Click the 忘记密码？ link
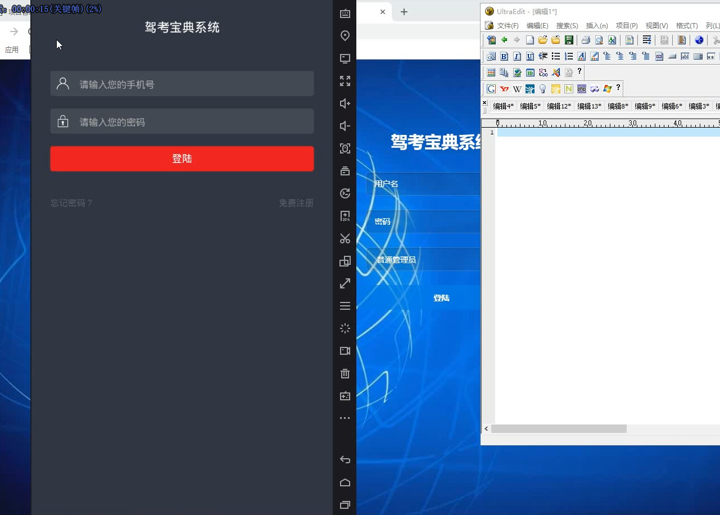The height and width of the screenshot is (515, 720). 71,203
